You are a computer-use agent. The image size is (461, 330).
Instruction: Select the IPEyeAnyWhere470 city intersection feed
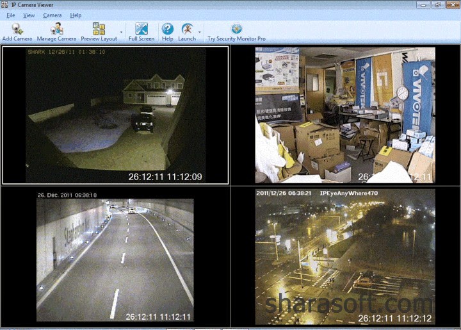(345, 257)
